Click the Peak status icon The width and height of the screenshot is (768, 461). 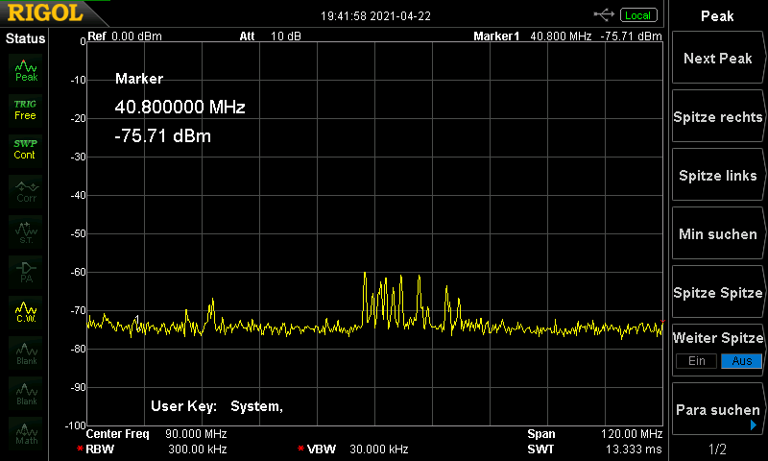coord(26,70)
